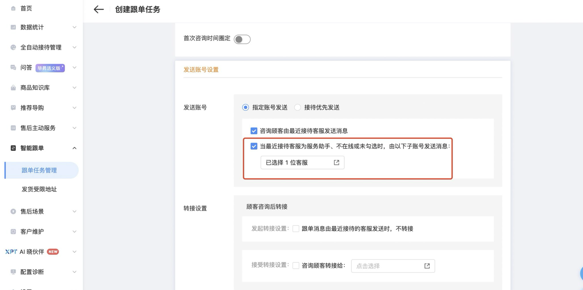Click the 配置诊断 icon

pos(13,272)
